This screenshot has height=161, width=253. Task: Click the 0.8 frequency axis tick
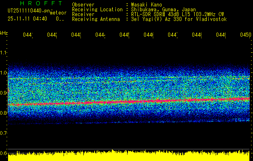click(x=4, y=113)
